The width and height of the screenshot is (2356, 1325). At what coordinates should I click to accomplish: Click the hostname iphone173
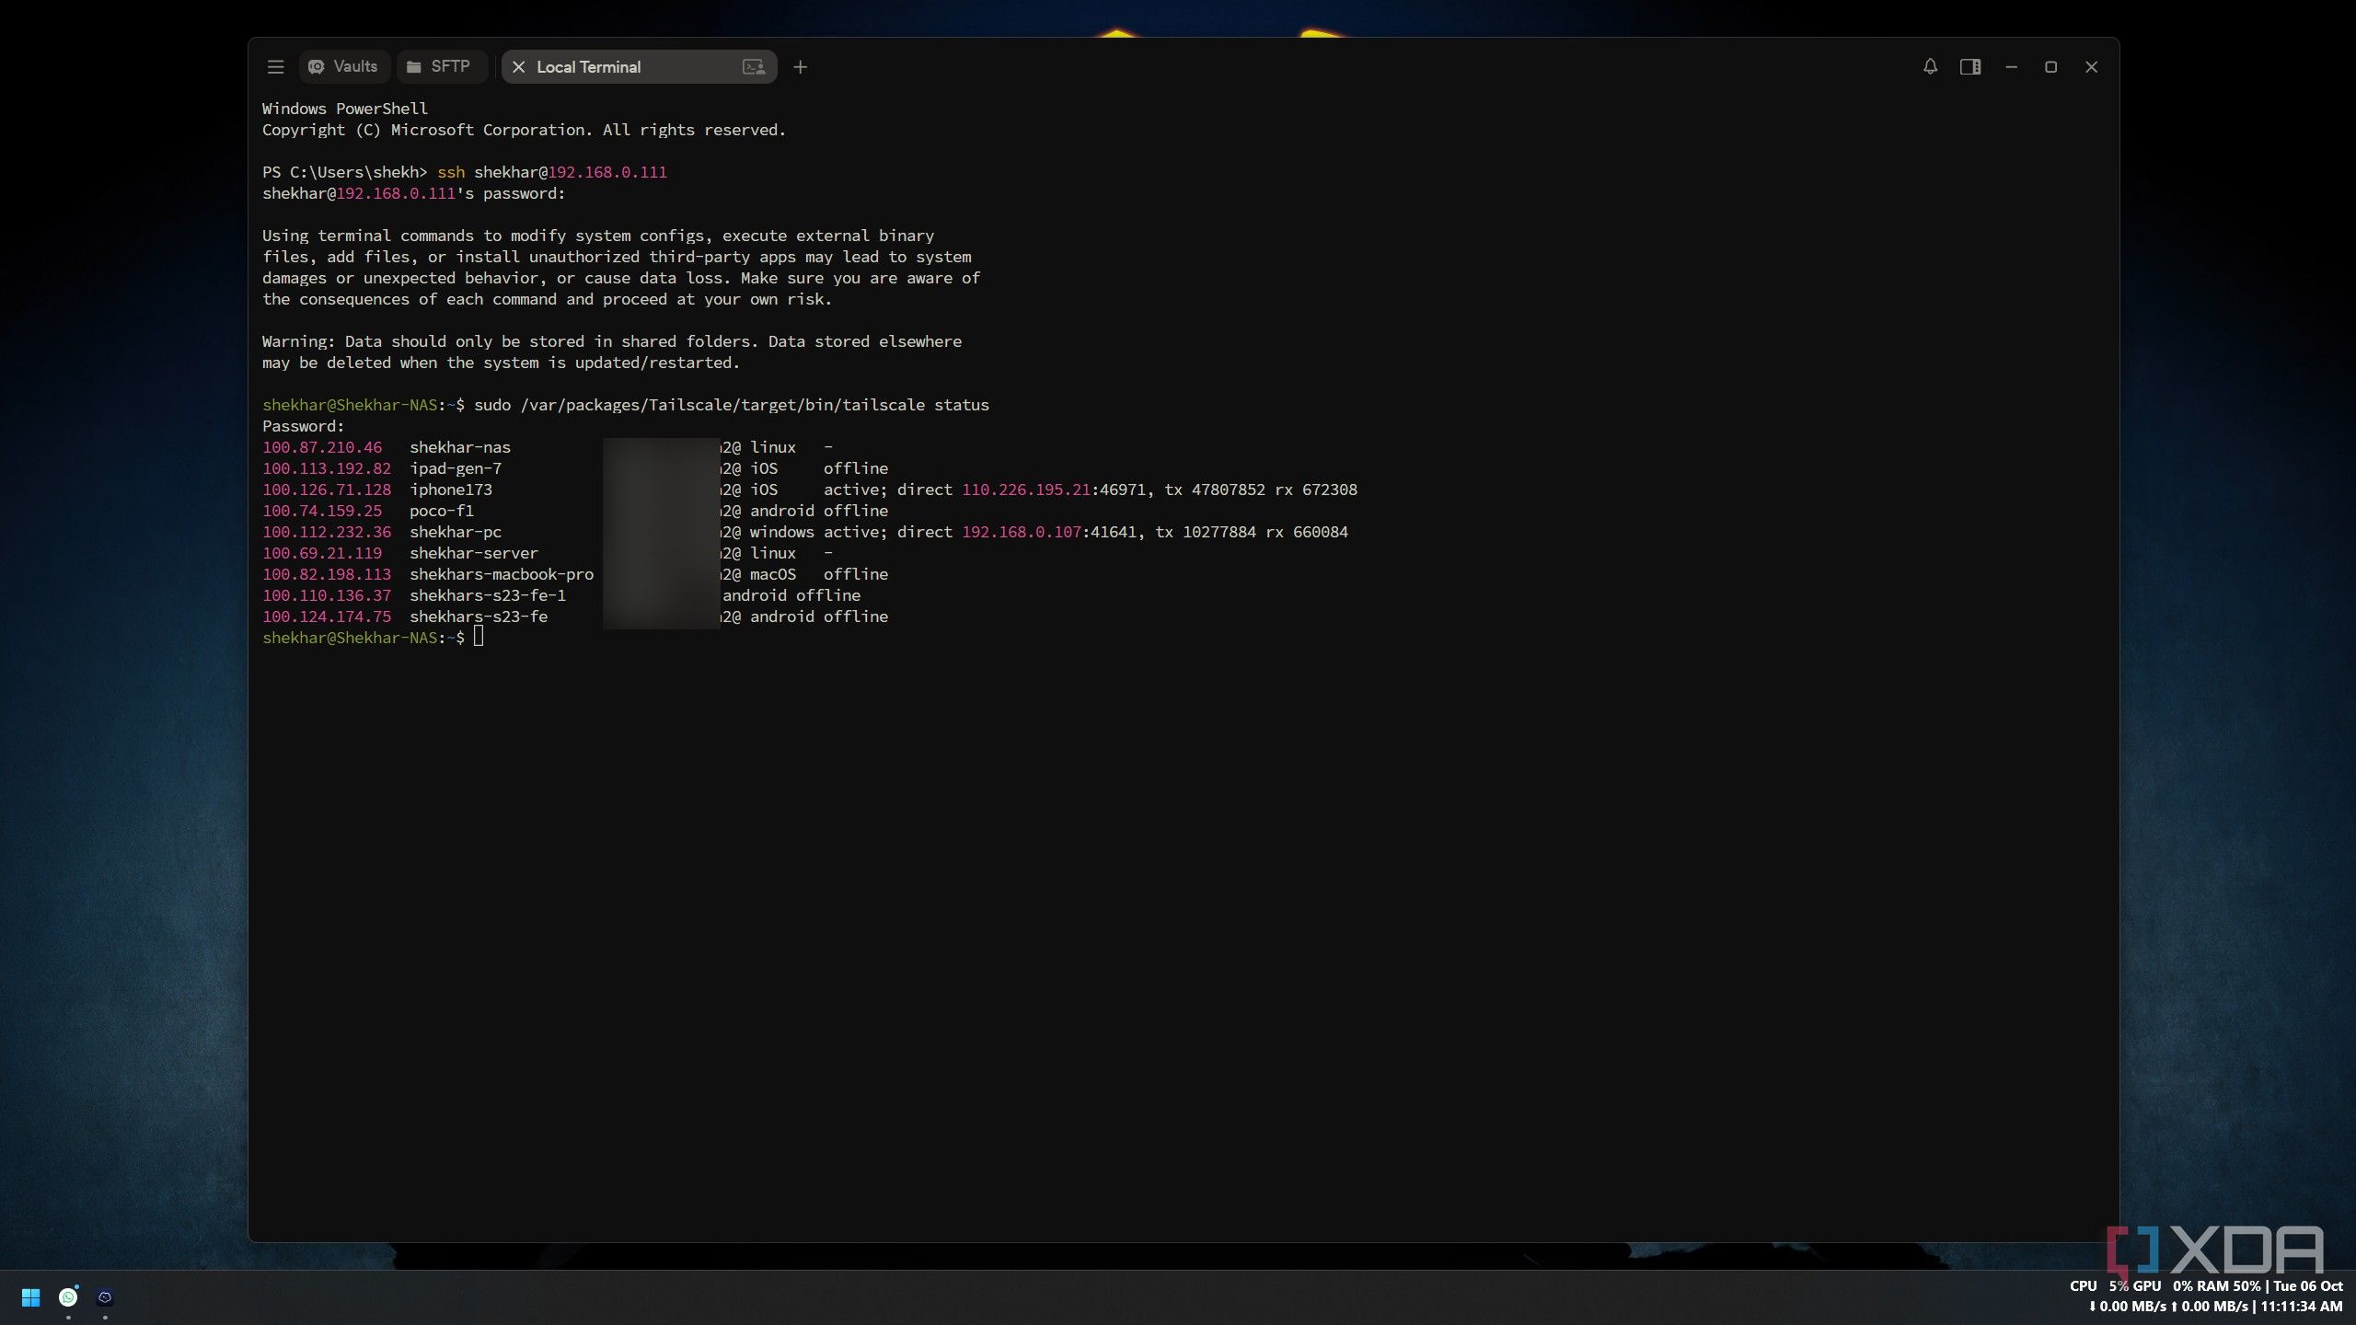(x=451, y=490)
